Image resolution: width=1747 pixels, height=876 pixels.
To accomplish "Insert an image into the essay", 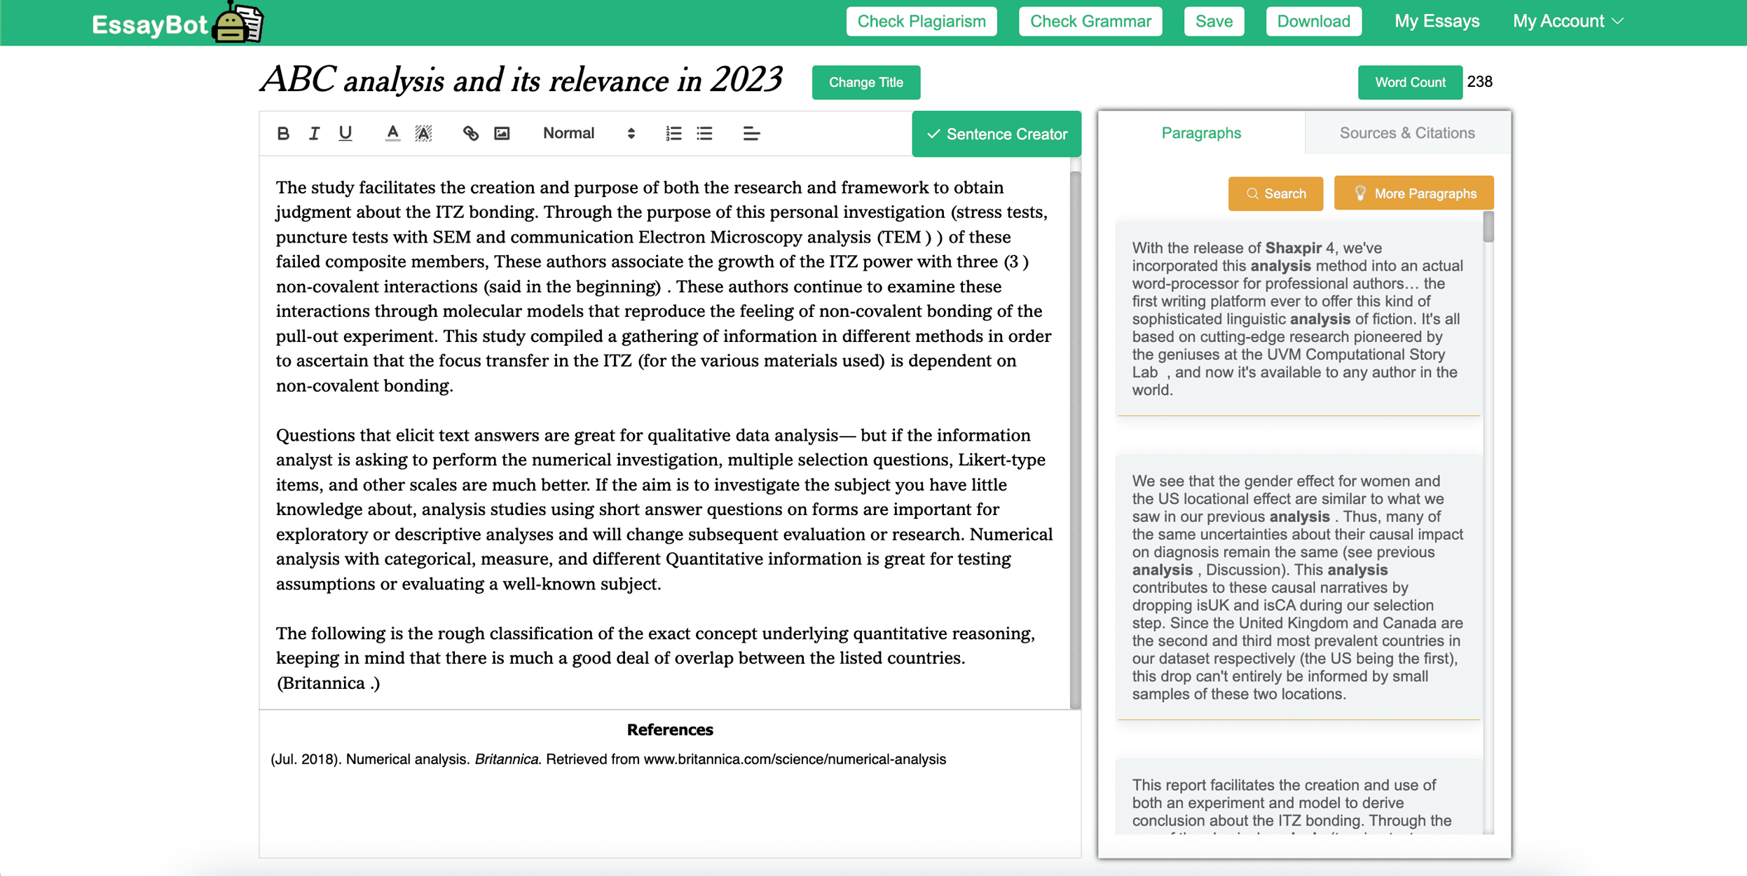I will pyautogui.click(x=501, y=133).
